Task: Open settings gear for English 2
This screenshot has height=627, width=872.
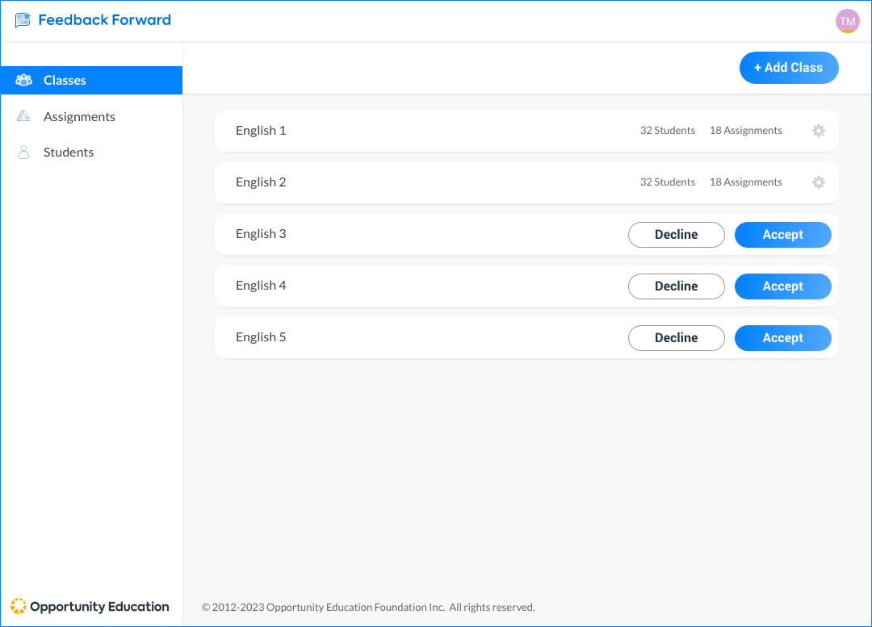Action: click(x=818, y=182)
